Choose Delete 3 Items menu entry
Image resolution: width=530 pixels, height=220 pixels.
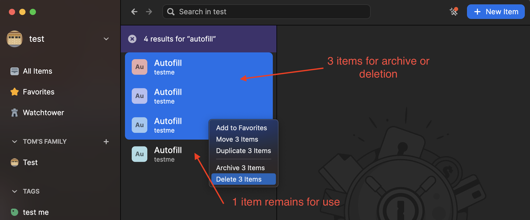pos(239,179)
